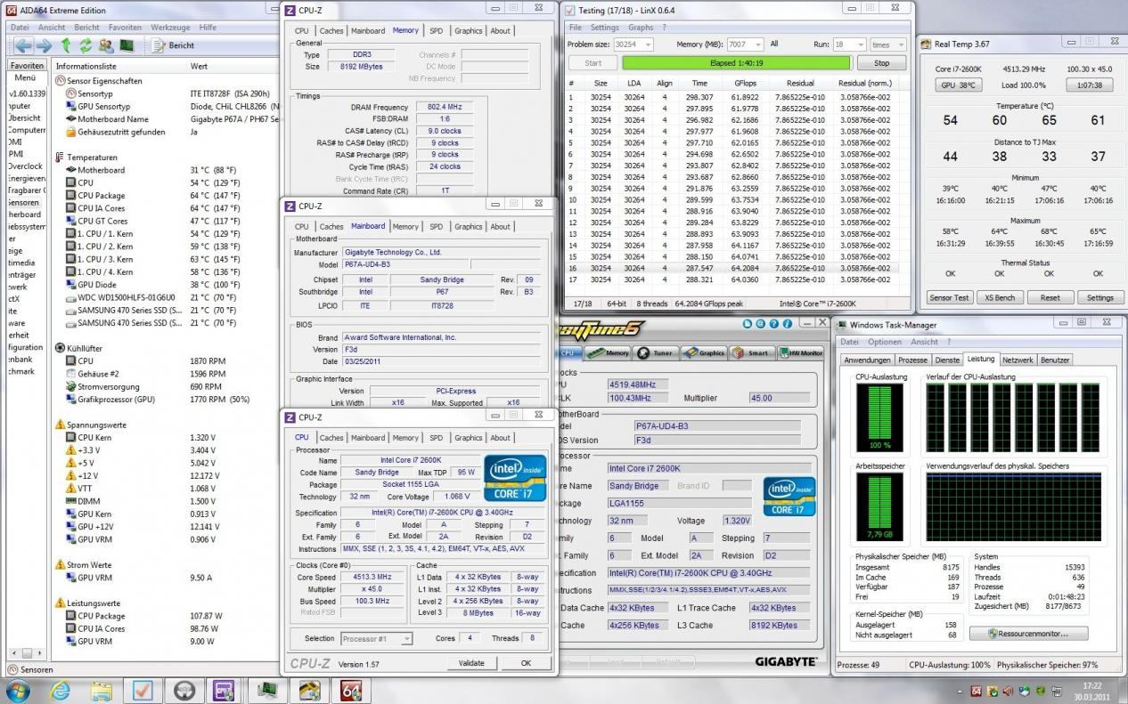Click Reset button in Real Temp

point(1050,297)
